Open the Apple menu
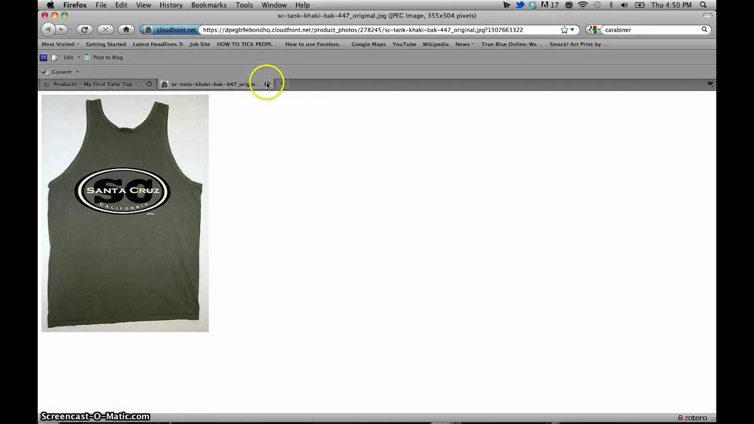Image resolution: width=754 pixels, height=424 pixels. [x=50, y=5]
